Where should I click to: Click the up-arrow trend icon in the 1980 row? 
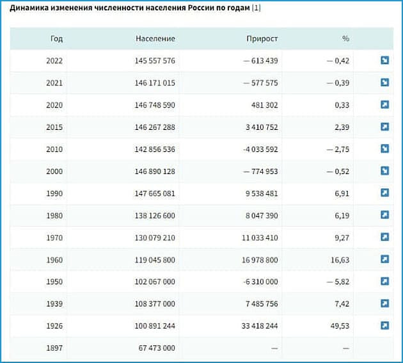(384, 215)
